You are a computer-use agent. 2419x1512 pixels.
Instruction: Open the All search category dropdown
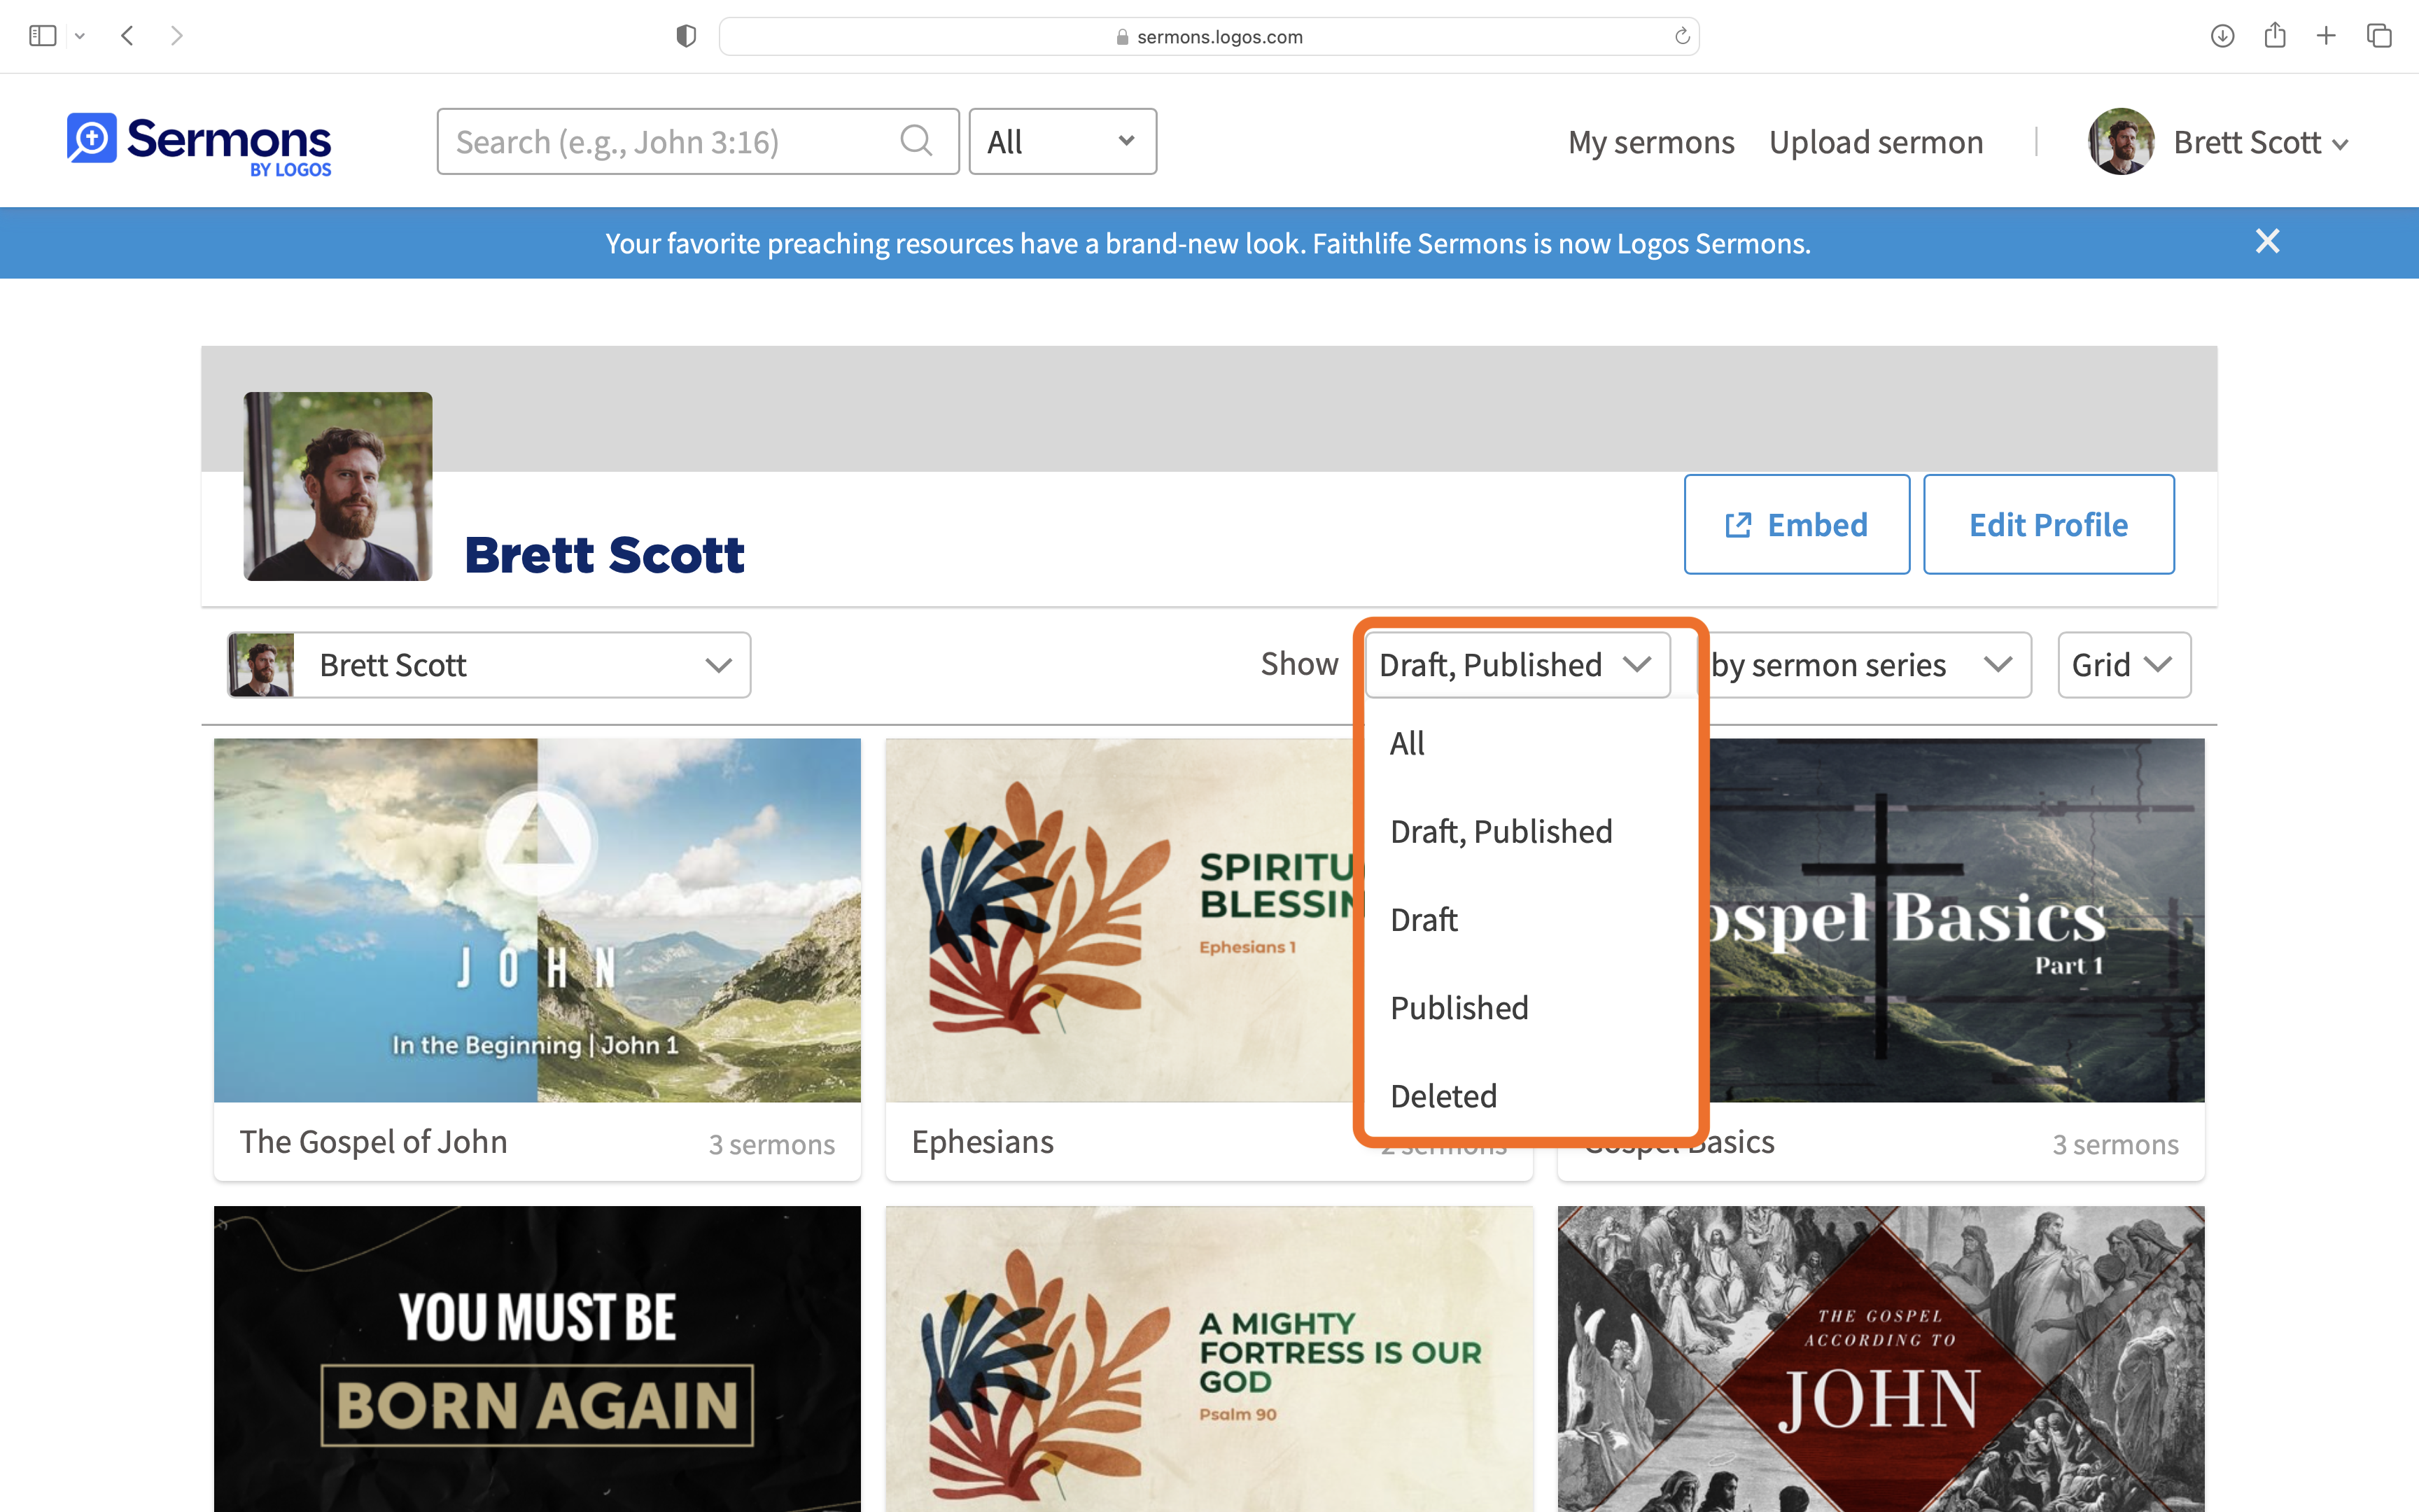pos(1063,141)
